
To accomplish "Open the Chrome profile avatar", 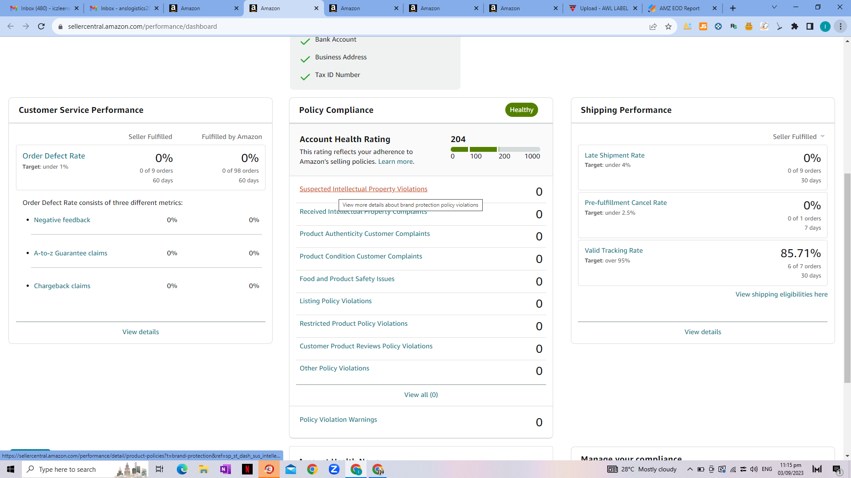I will point(825,27).
